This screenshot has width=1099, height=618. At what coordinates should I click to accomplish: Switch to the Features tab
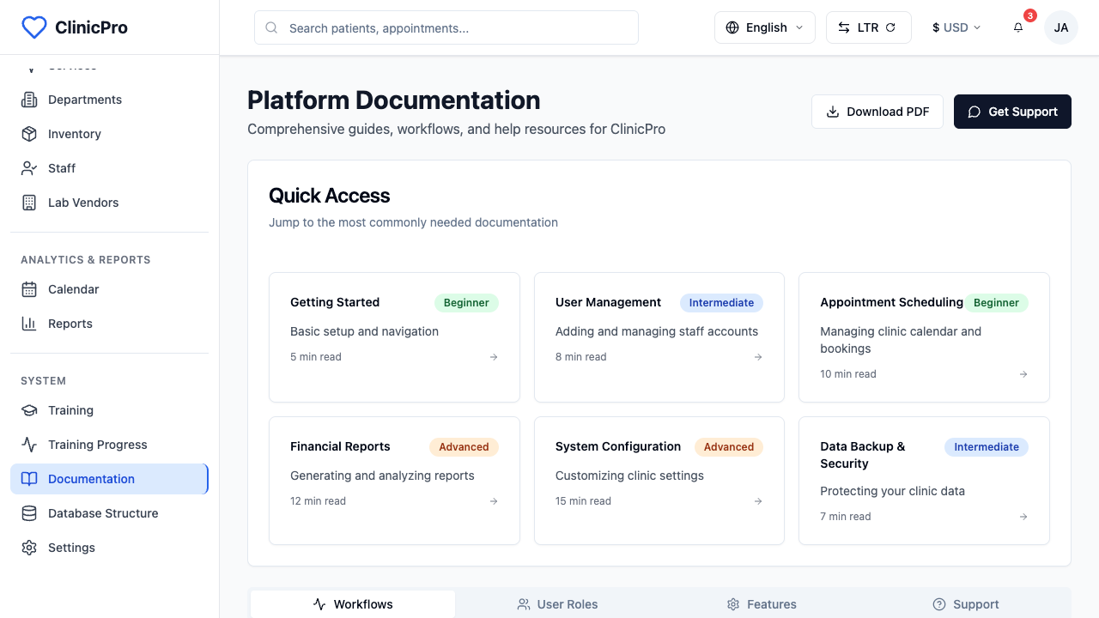[762, 604]
